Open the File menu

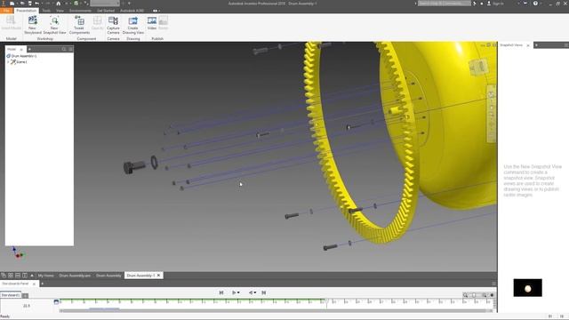click(6, 11)
